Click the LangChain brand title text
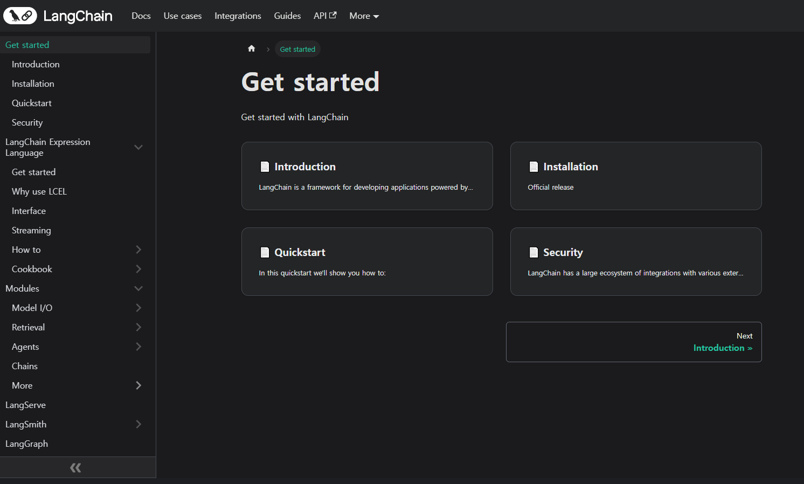This screenshot has width=804, height=484. pyautogui.click(x=78, y=16)
